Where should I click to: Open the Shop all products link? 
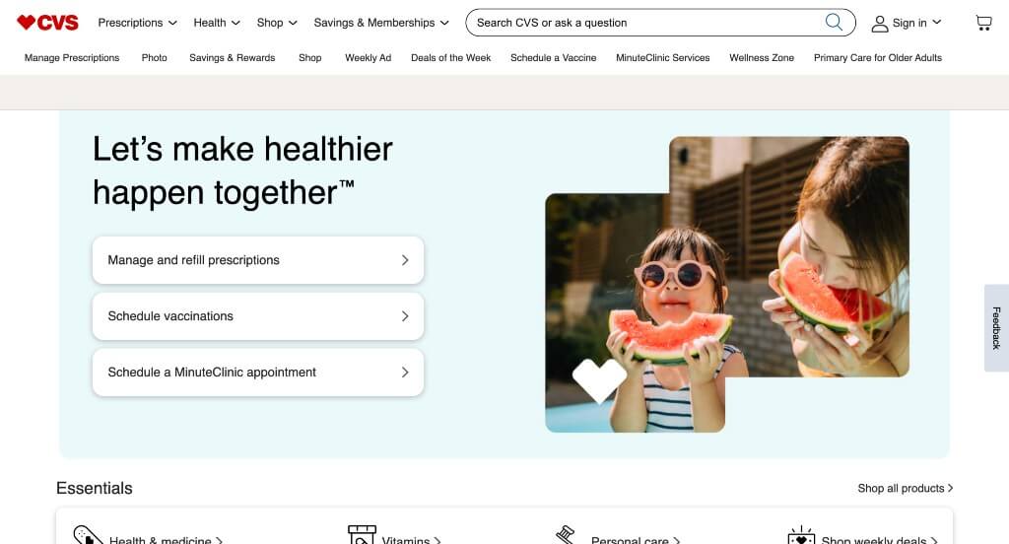906,488
